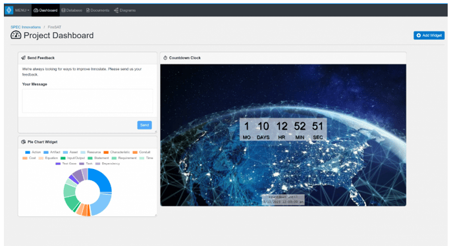Viewport: 453px width, 246px height.
Task: Toggle the Equation legend entry
Action: [48, 158]
